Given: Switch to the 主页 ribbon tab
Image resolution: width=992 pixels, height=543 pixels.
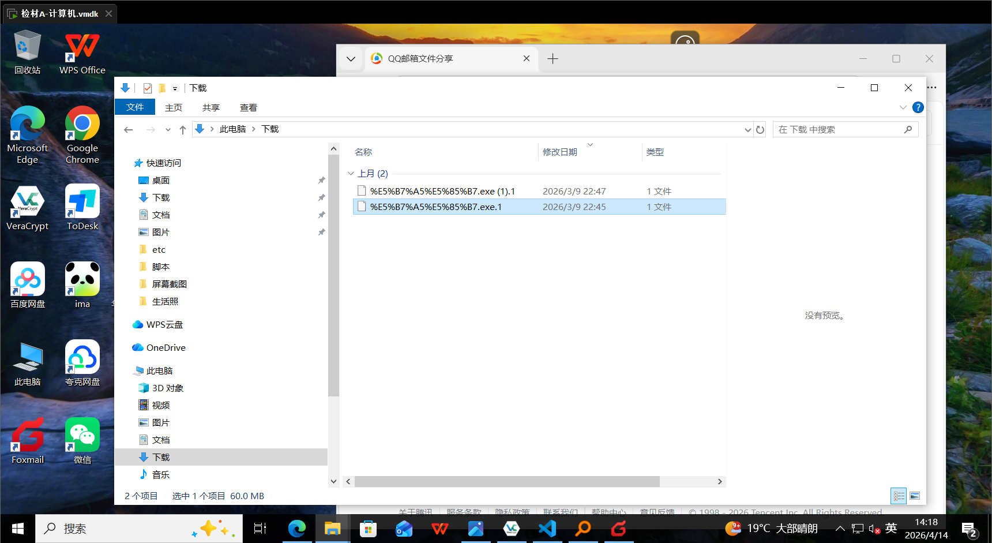Looking at the screenshot, I should click(x=174, y=107).
